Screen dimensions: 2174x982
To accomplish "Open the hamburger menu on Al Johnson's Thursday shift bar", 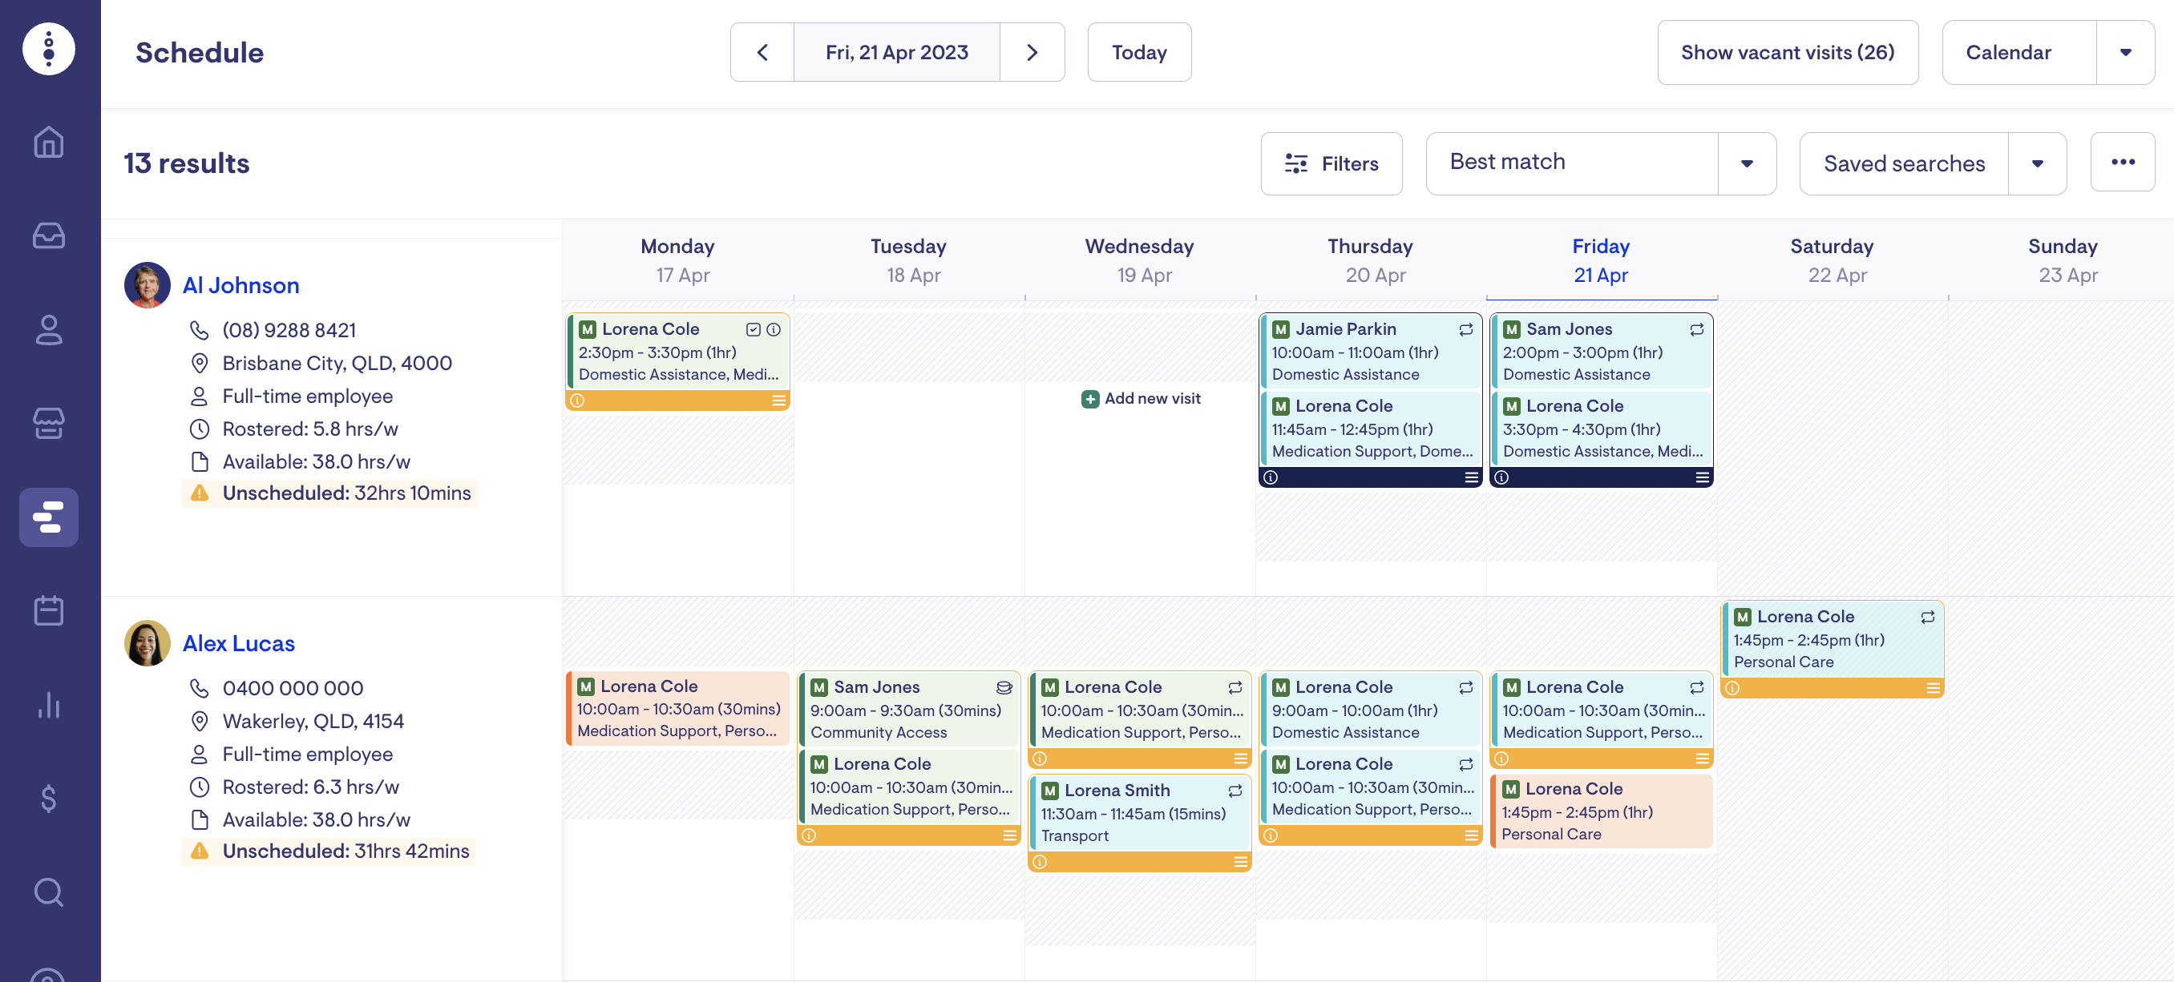I will 1471,477.
